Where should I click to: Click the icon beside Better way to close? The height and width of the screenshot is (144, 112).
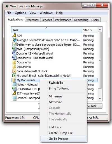[x=14, y=44]
